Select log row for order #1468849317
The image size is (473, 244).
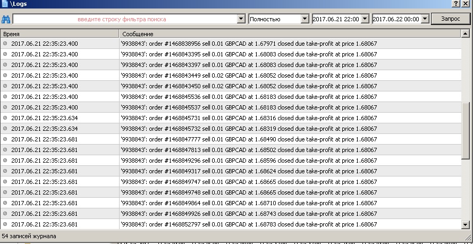(231, 171)
